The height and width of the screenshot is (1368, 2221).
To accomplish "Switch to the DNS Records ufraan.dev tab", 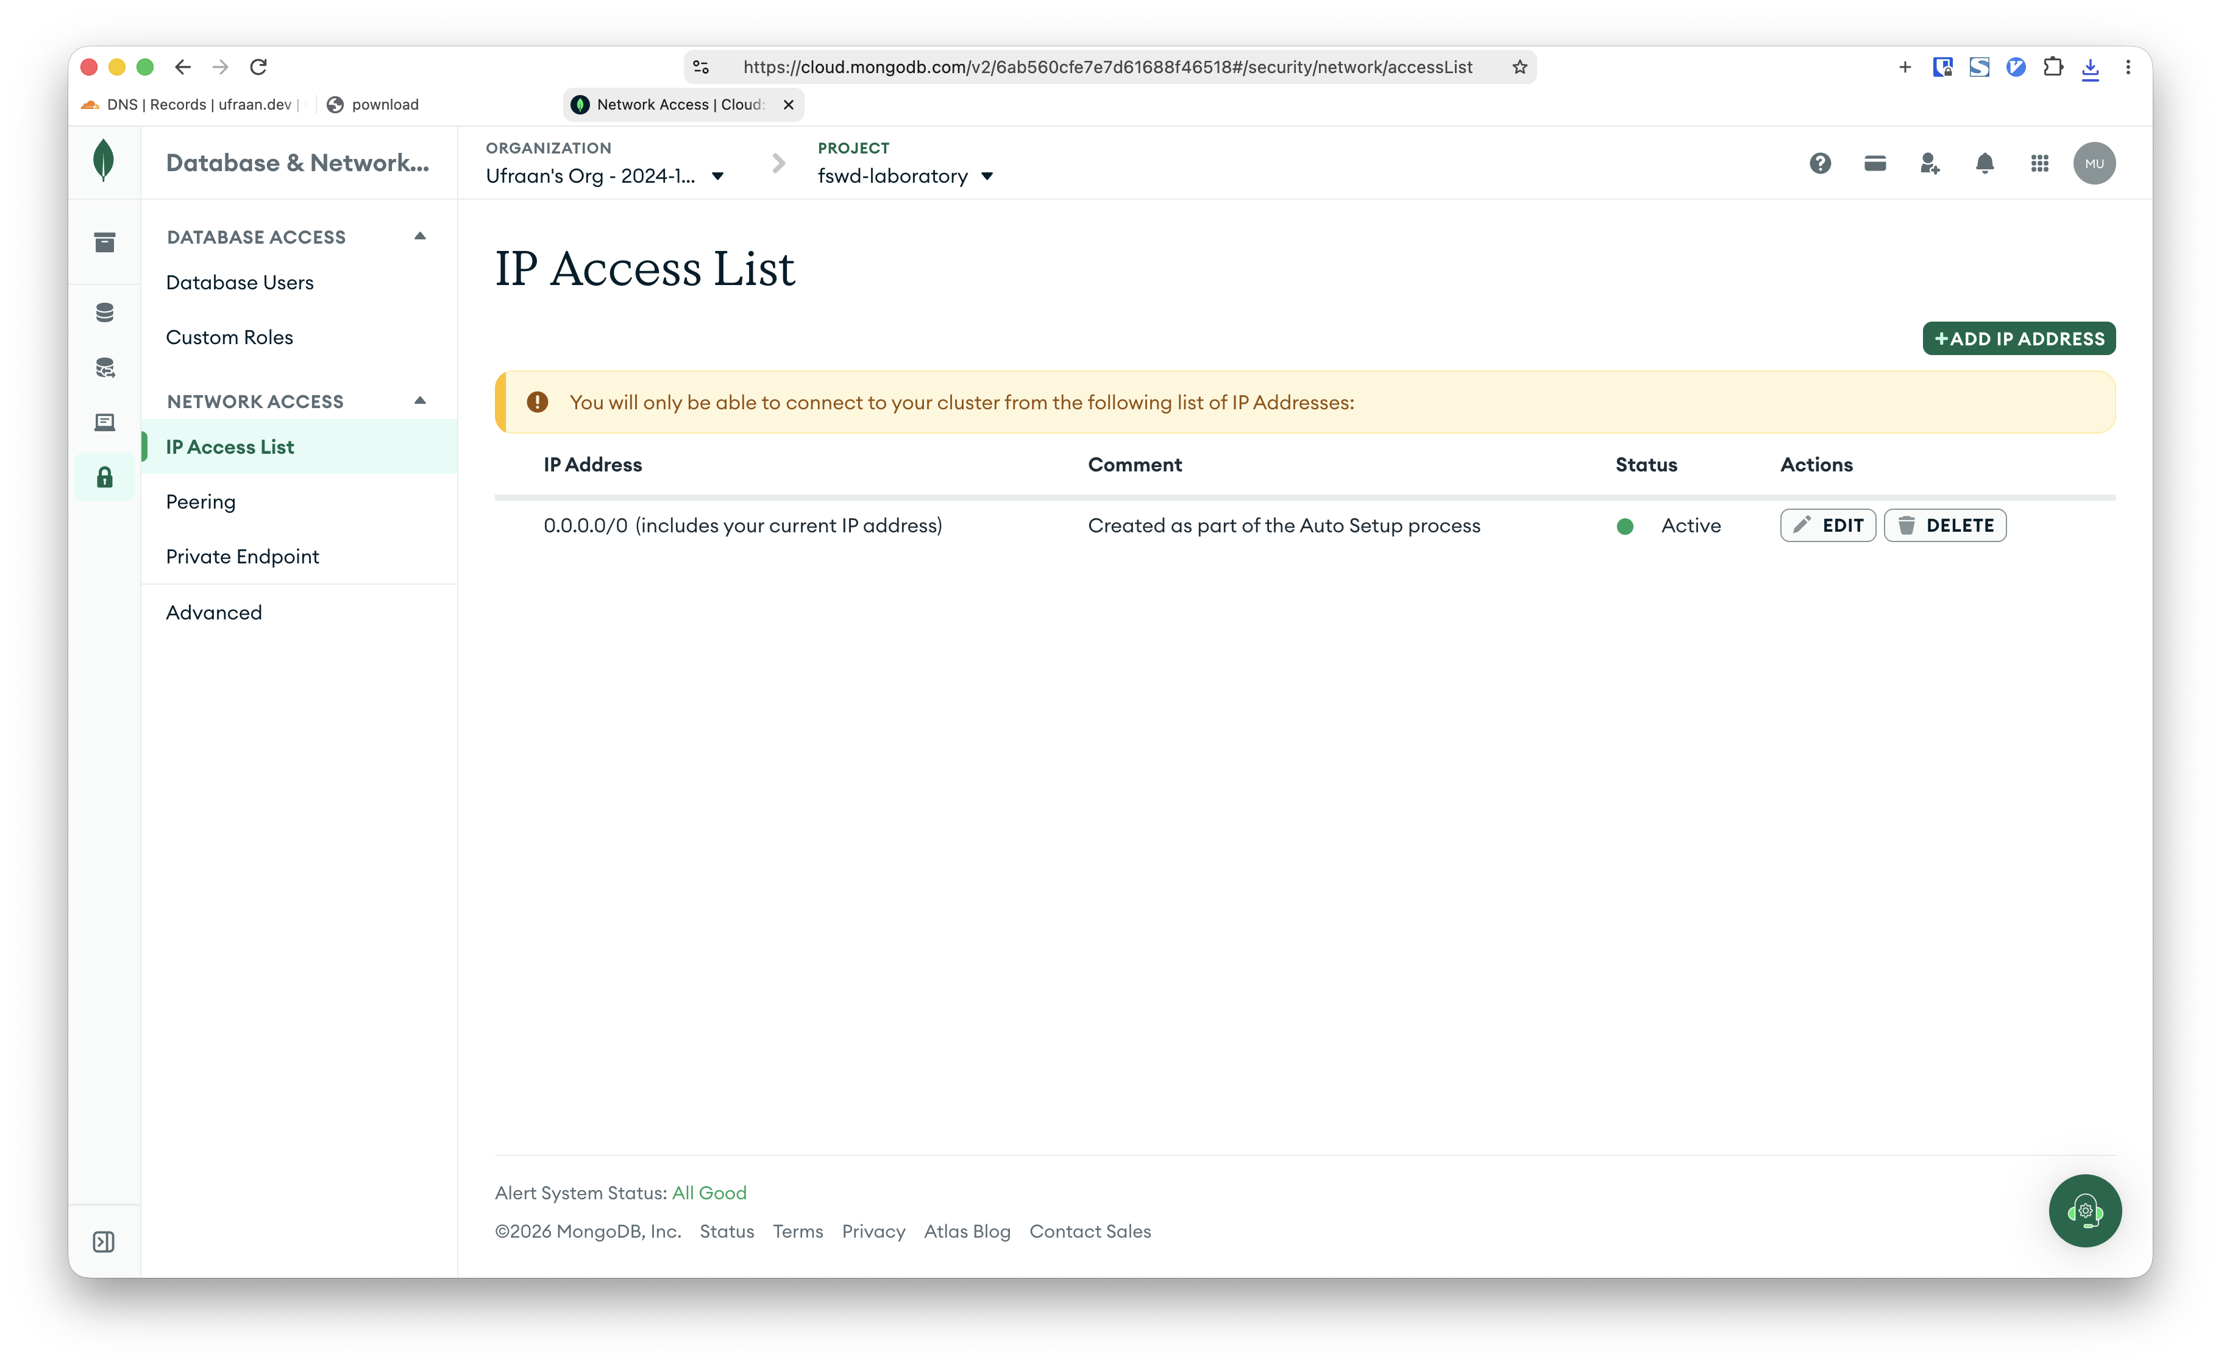I will pos(193,105).
